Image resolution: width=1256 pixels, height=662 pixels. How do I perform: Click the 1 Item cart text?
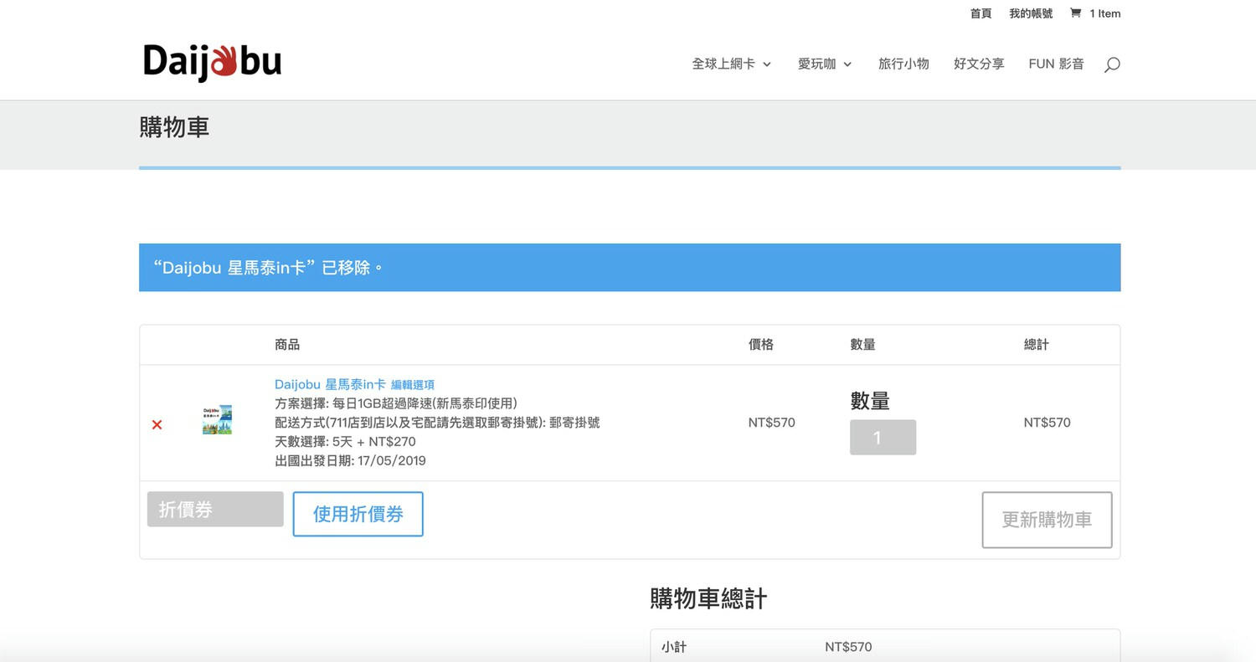1104,13
